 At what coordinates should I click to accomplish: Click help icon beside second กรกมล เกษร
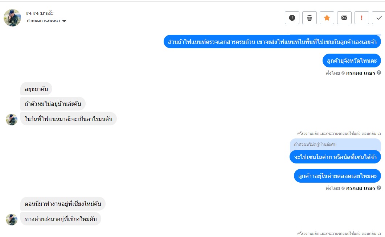pos(379,188)
